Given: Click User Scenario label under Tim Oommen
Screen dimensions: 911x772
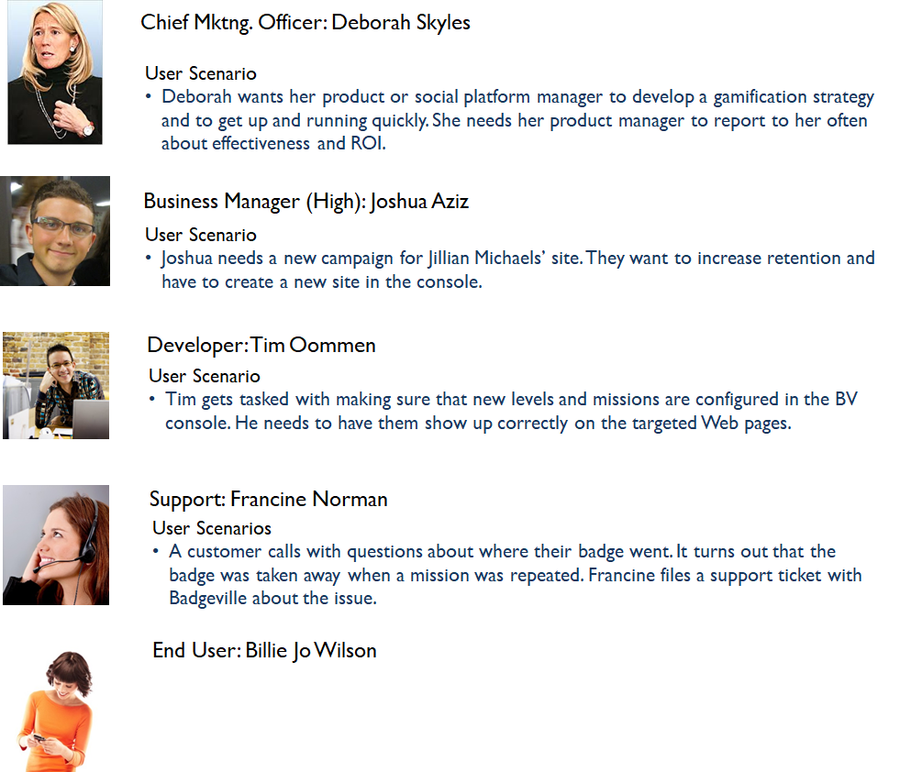Looking at the screenshot, I should click(205, 376).
